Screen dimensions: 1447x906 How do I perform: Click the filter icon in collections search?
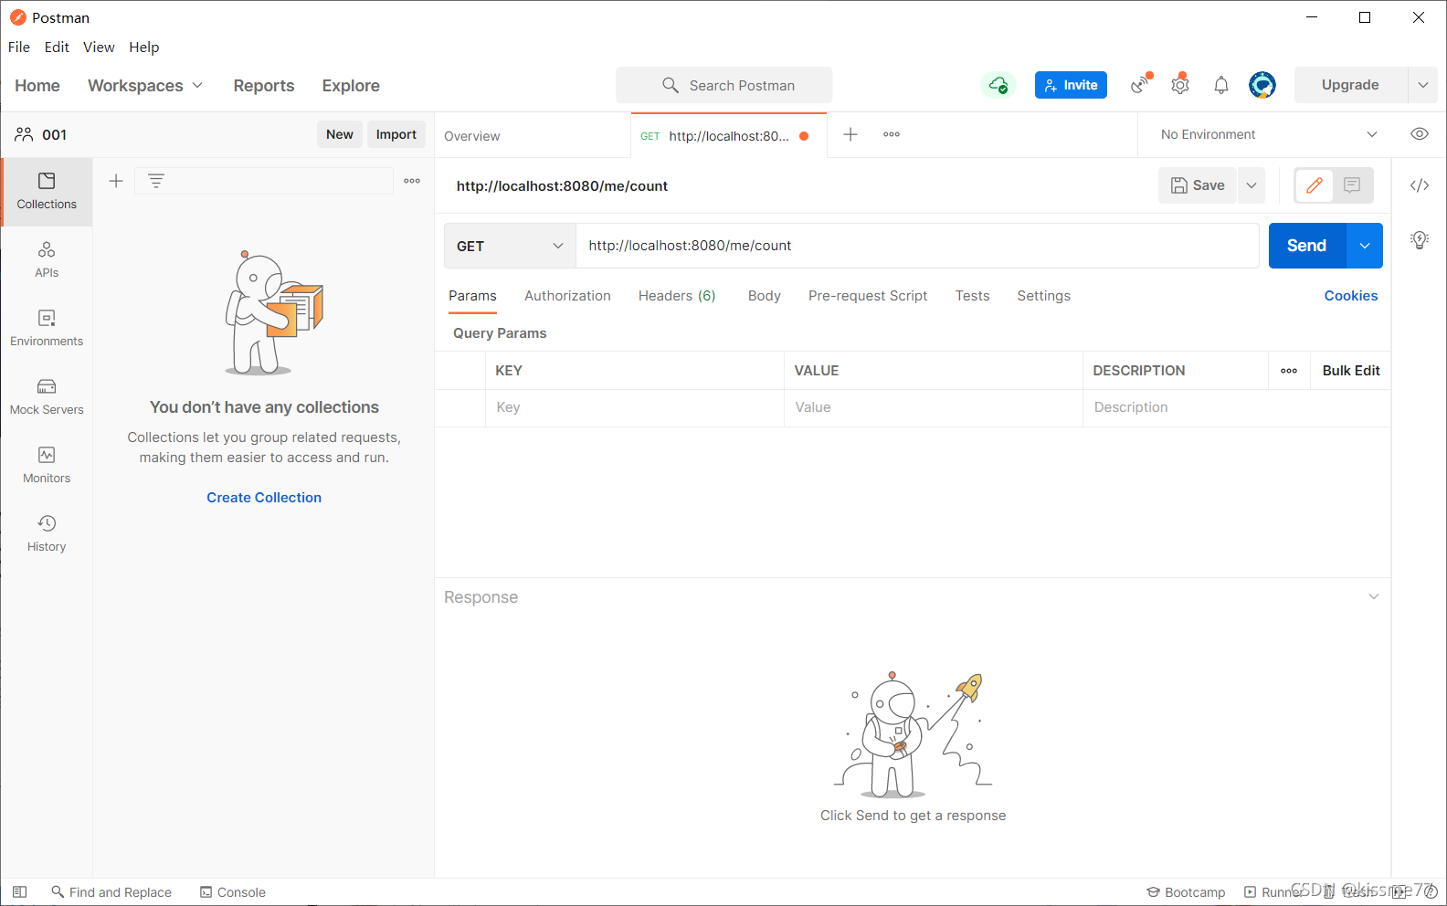(156, 181)
